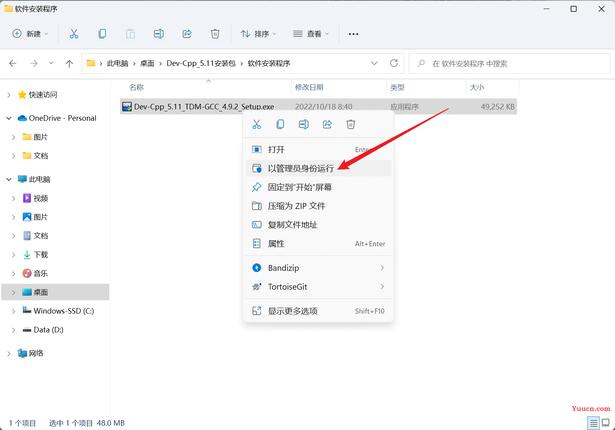
Task: Click the Rename icon in the top toolbar
Action: [x=159, y=34]
